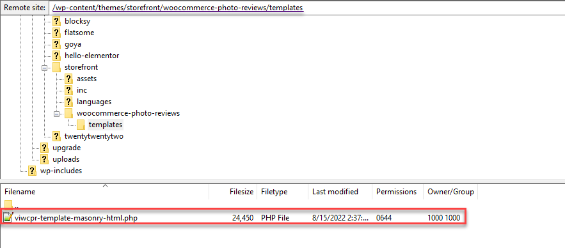Select the hello-elementor theme folder
This screenshot has height=248, width=565.
(92, 56)
